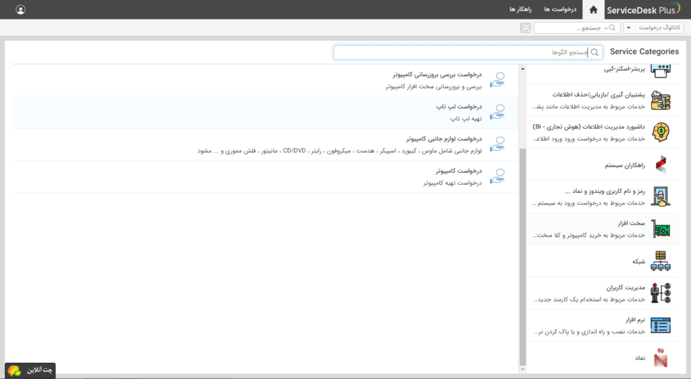Viewport: 691px width, 379px height.
Task: Select the hardware circuit board icon
Action: 661,229
